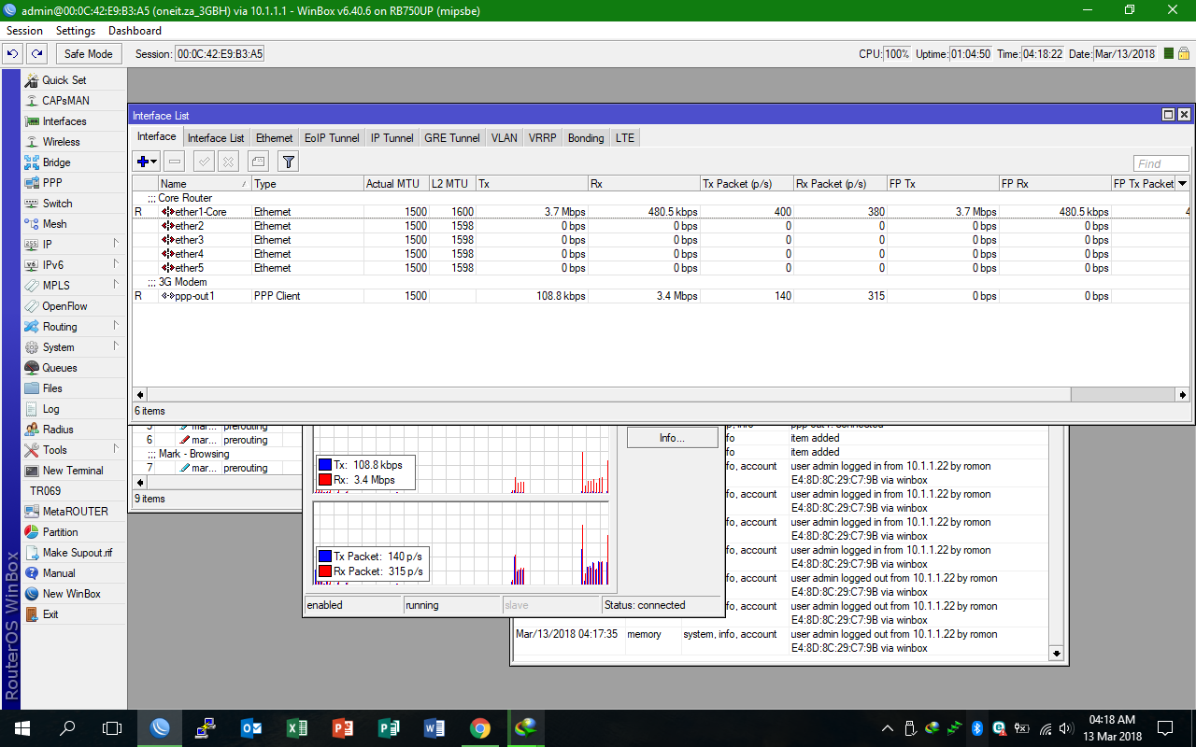1196x747 pixels.
Task: Open the column selector dropdown in table header
Action: coord(1183,184)
